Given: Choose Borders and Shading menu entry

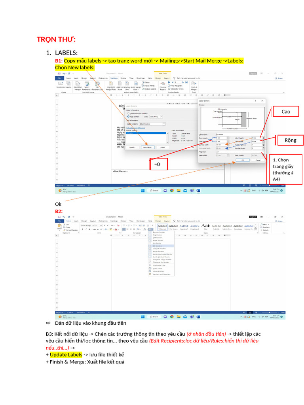Looking at the screenshot, I should pos(161,274).
